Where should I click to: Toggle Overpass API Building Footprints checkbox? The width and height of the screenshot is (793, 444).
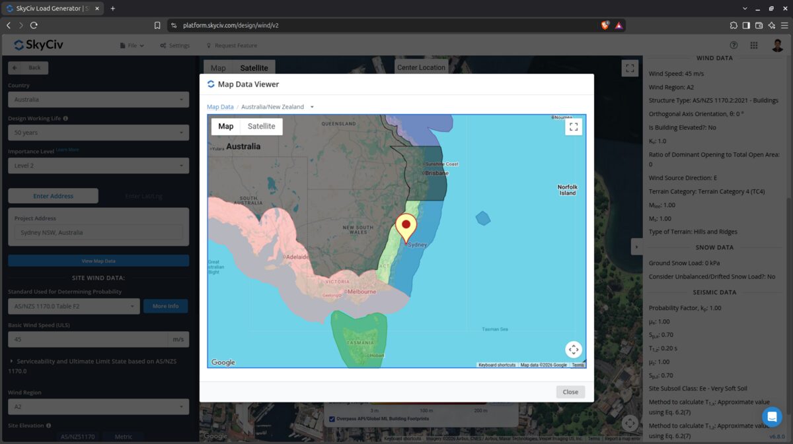coord(332,418)
